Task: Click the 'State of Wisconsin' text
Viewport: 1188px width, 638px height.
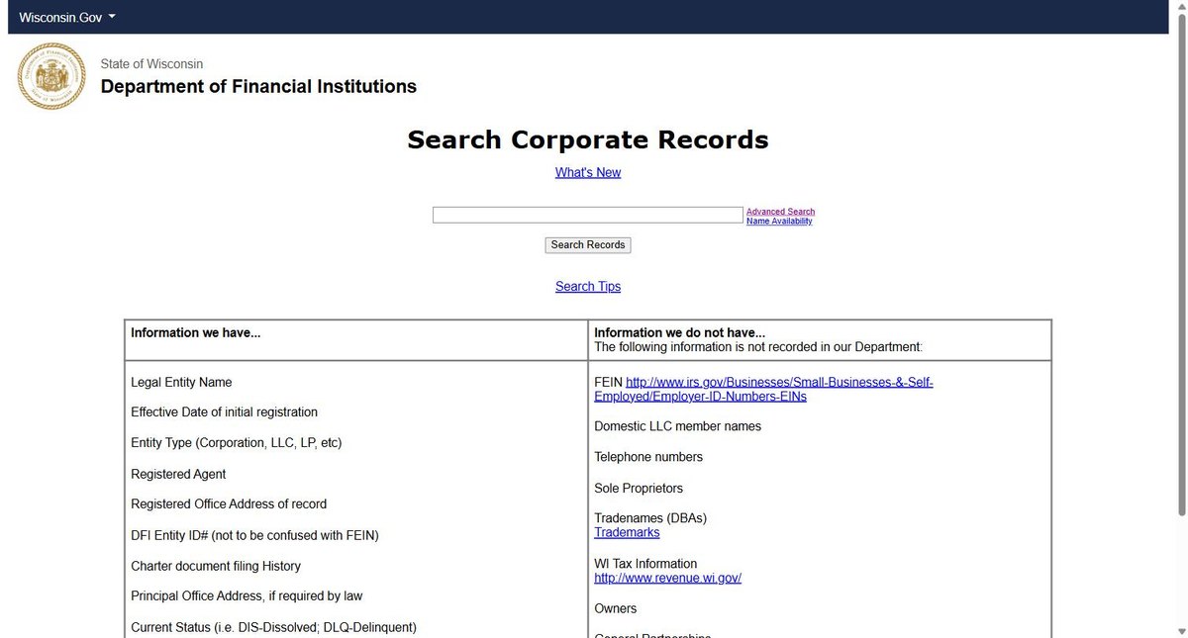Action: (151, 64)
